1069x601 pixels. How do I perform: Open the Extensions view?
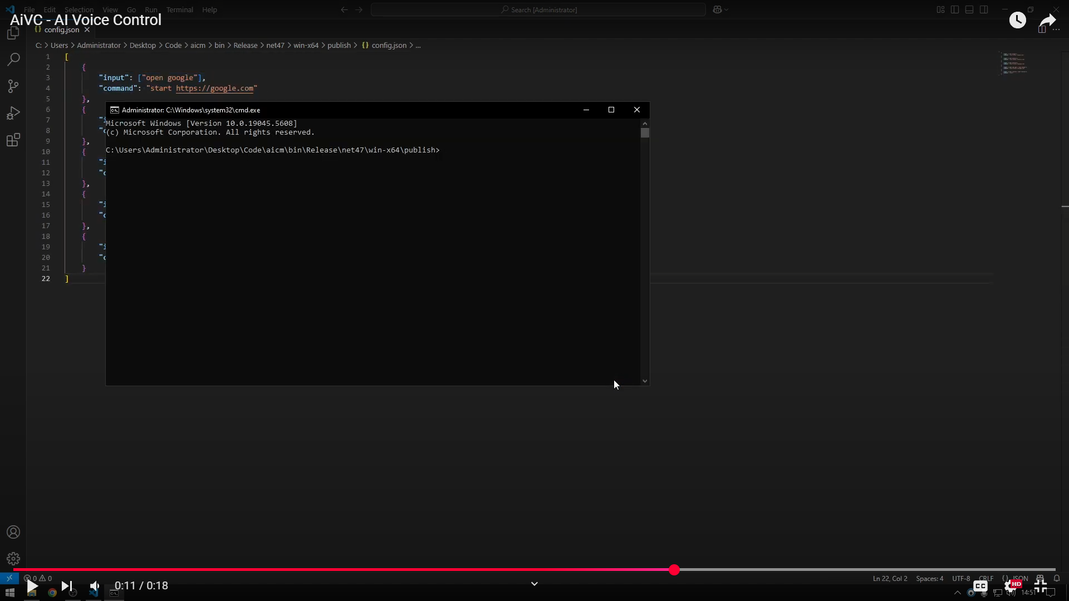(13, 140)
